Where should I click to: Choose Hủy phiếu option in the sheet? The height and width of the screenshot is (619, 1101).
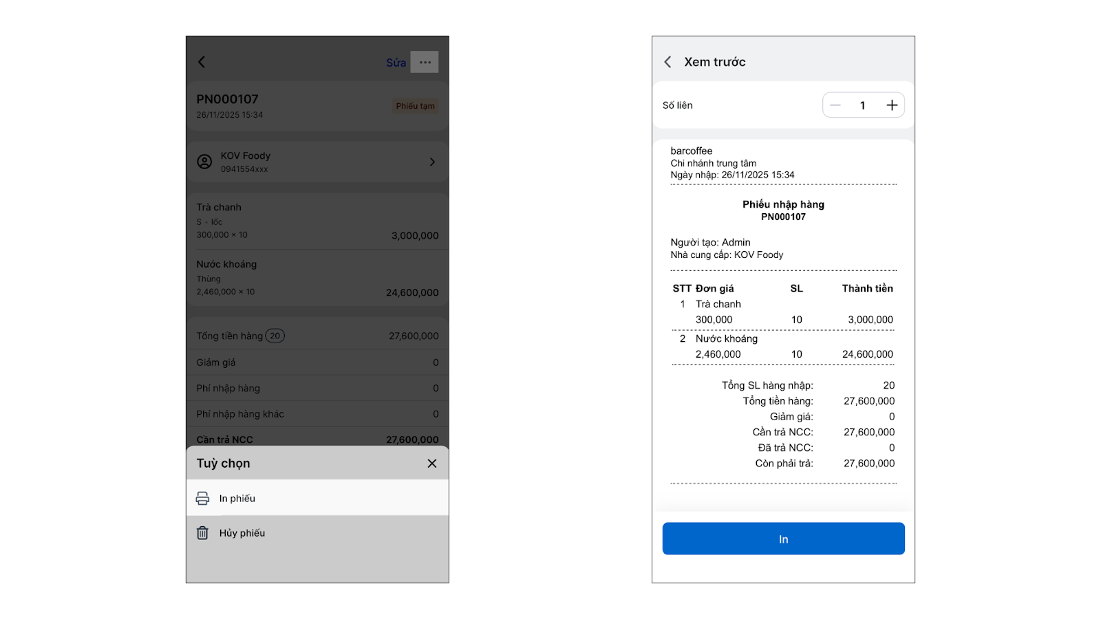[x=317, y=533]
